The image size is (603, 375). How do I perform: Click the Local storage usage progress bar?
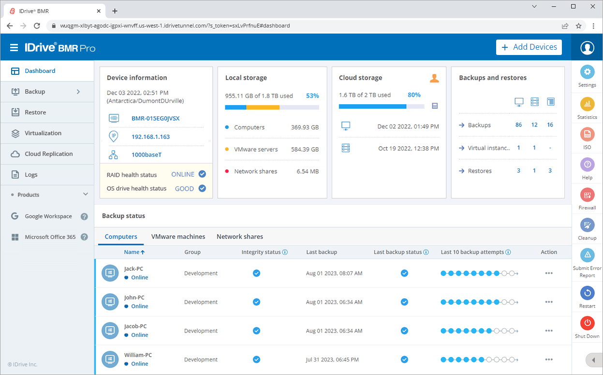272,107
